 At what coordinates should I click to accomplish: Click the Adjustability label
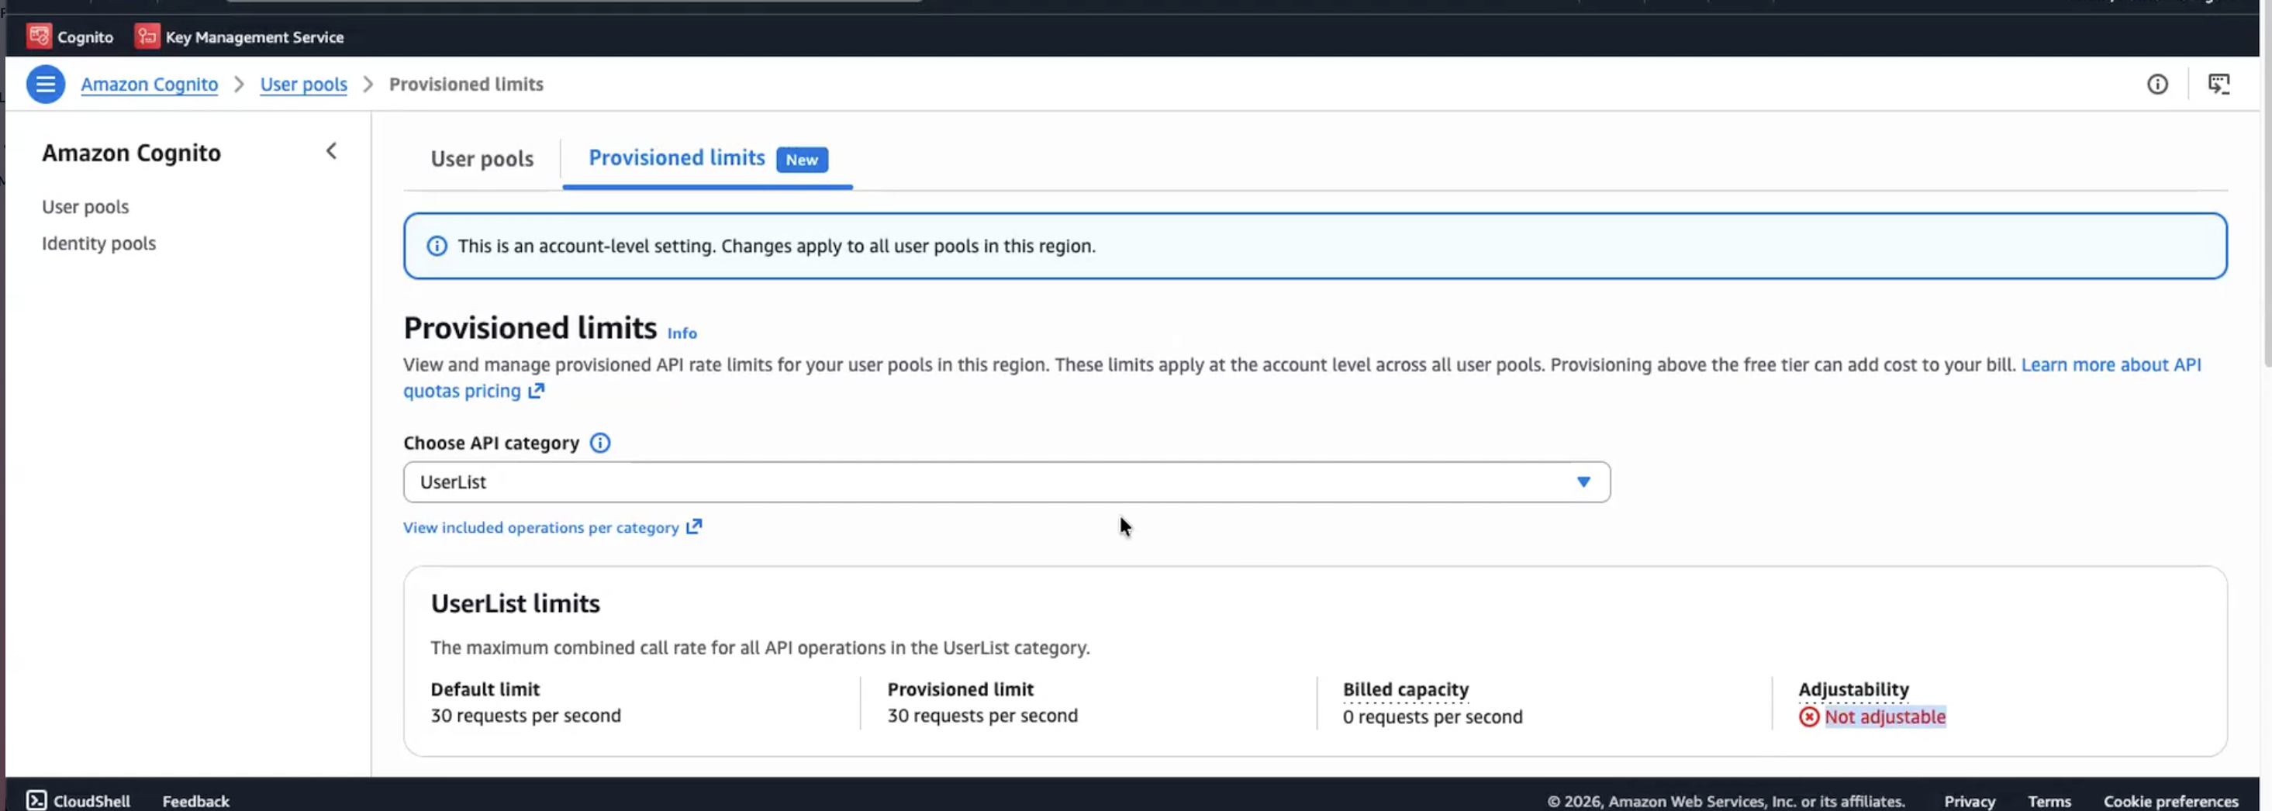pyautogui.click(x=1853, y=689)
